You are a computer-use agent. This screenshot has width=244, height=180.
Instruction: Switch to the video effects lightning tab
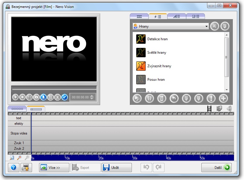point(158,16)
